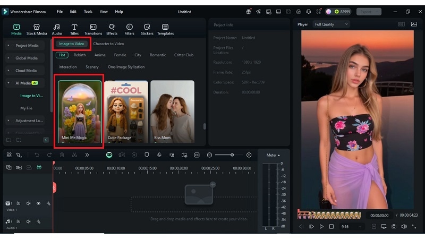Image resolution: width=425 pixels, height=239 pixels.
Task: Click the voiceover microphone icon
Action: click(159, 155)
